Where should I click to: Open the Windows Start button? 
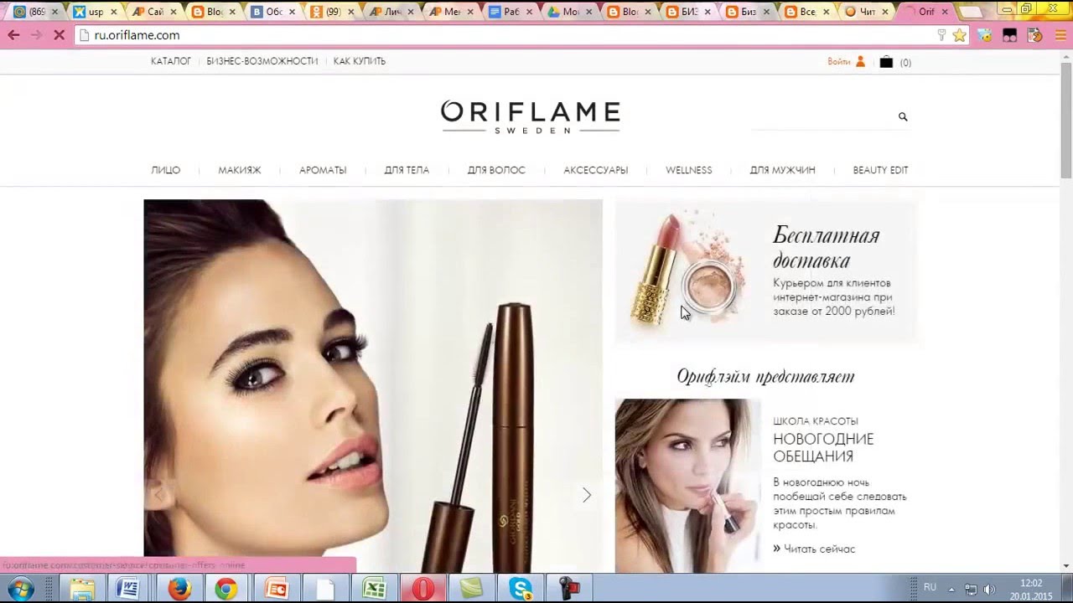tap(20, 589)
